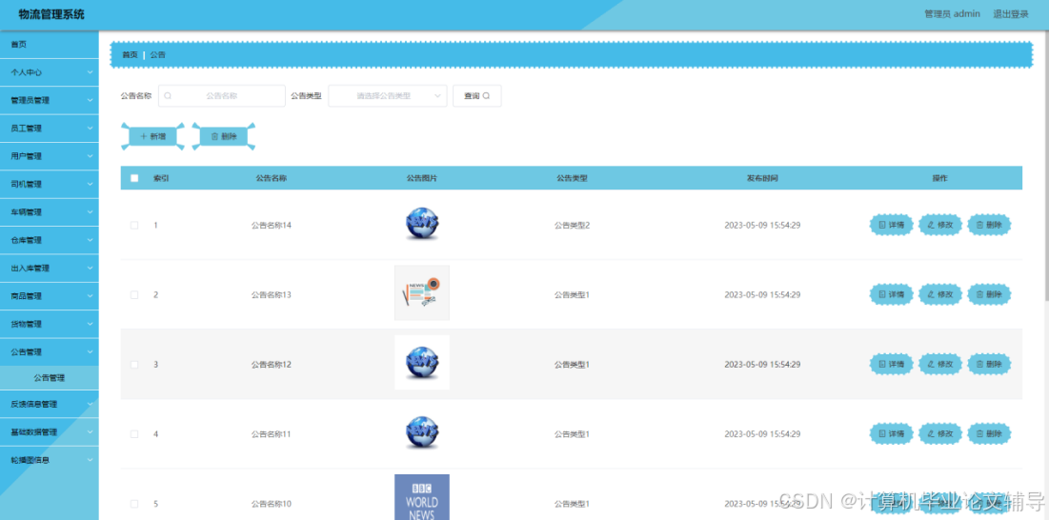Go to 首页 in the sidebar

[49, 44]
